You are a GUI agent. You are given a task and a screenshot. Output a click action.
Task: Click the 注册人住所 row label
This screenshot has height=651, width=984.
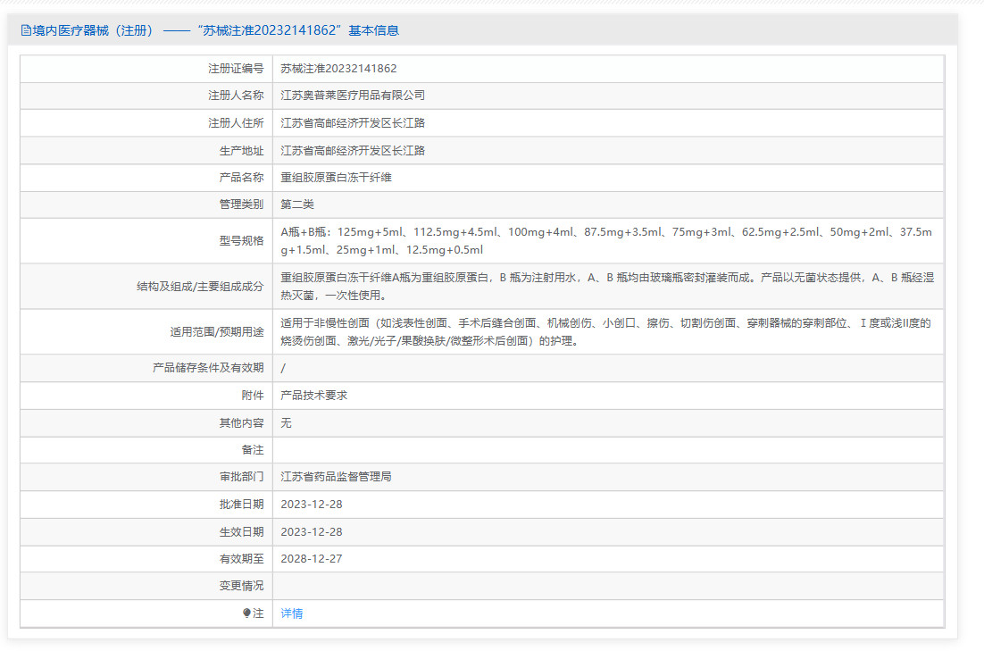click(x=236, y=123)
